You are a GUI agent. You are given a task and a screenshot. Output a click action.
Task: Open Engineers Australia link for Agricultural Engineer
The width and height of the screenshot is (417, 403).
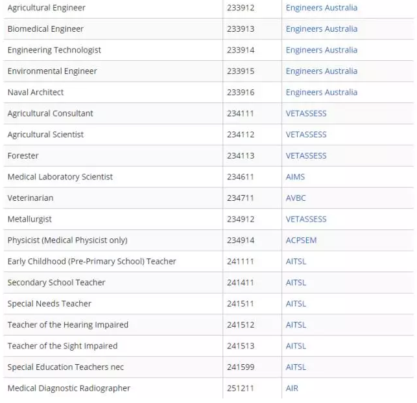(321, 8)
